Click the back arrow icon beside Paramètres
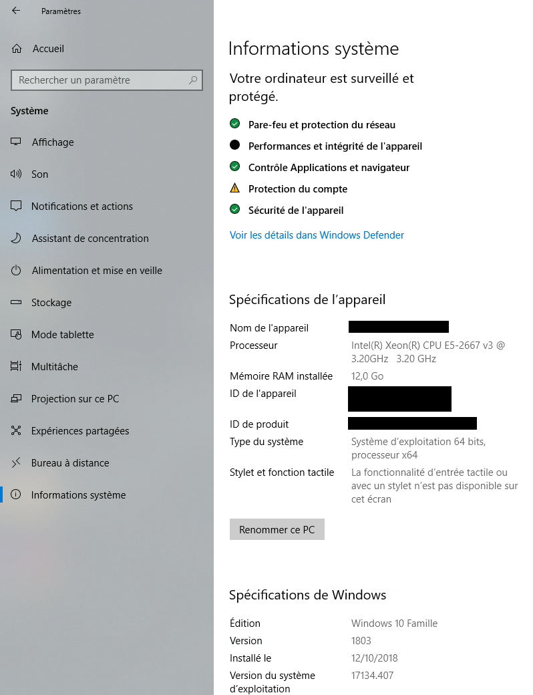The width and height of the screenshot is (533, 695). pyautogui.click(x=16, y=11)
